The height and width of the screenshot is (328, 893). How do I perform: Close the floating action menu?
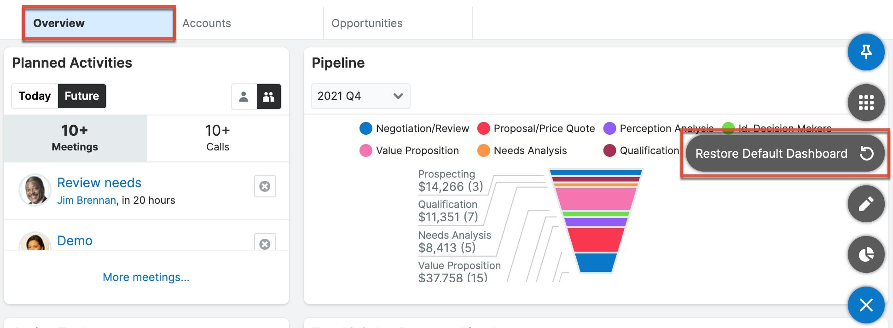(866, 305)
